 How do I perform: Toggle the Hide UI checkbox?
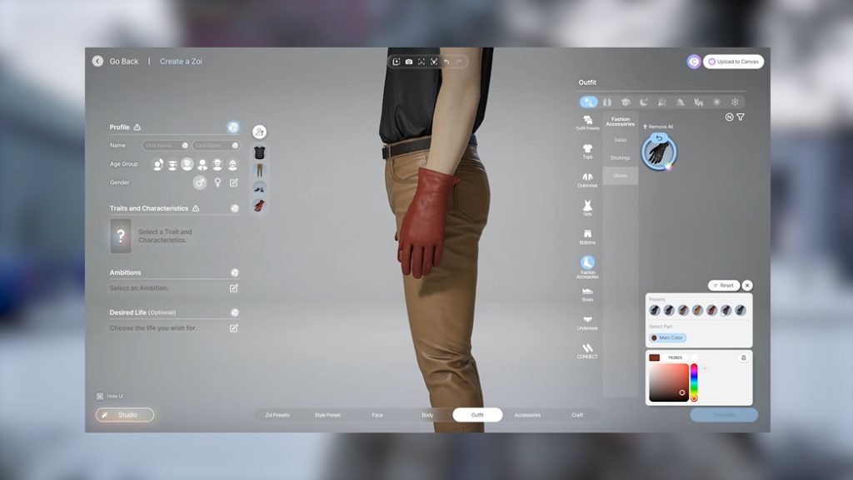tap(100, 396)
